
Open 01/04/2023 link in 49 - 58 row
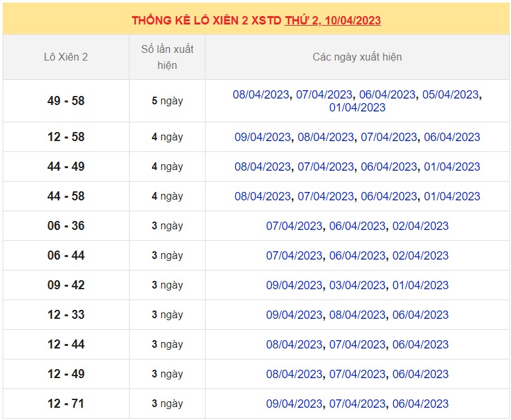click(x=357, y=108)
